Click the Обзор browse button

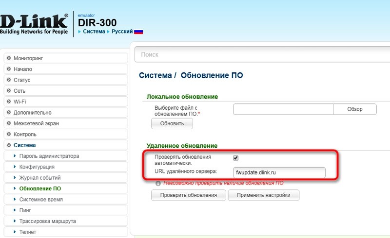click(x=355, y=109)
